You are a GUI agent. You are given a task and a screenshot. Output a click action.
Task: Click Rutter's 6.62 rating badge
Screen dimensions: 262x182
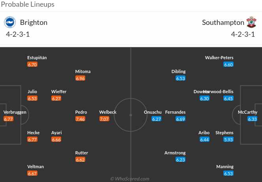point(80,159)
